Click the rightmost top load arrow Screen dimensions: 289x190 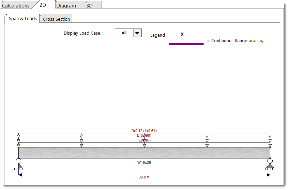click(x=270, y=136)
